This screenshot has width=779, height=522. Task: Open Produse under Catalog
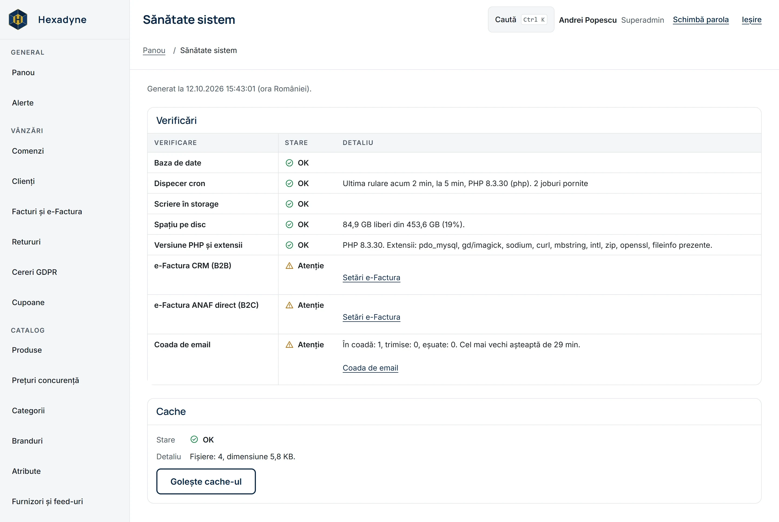27,350
